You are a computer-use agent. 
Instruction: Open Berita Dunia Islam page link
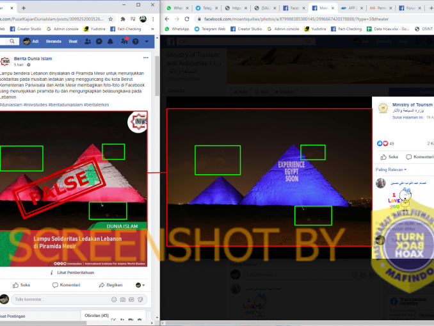(x=33, y=58)
